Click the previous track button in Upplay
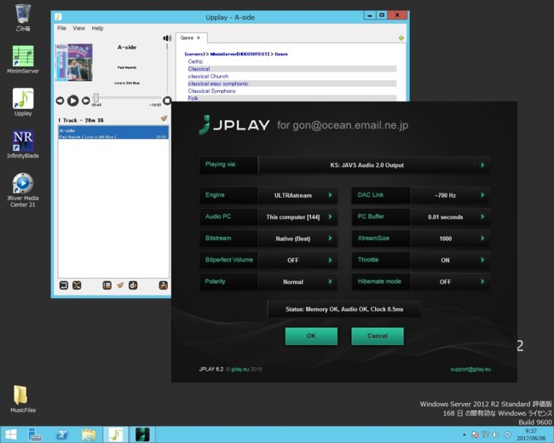 point(61,101)
